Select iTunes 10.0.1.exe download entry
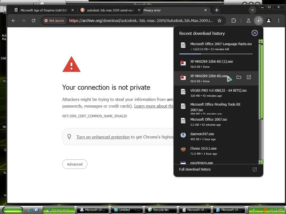 (x=216, y=151)
